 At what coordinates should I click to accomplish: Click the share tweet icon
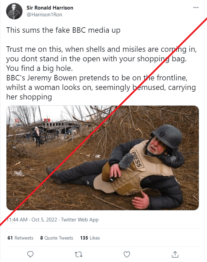click(175, 254)
